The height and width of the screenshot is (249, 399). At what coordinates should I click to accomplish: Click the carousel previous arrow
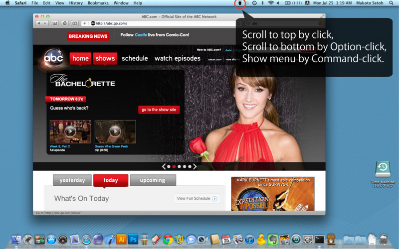coord(164,167)
